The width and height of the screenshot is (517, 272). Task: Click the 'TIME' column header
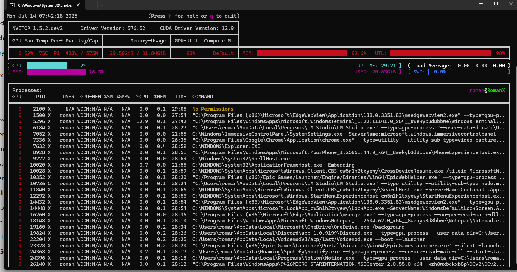tap(181, 97)
